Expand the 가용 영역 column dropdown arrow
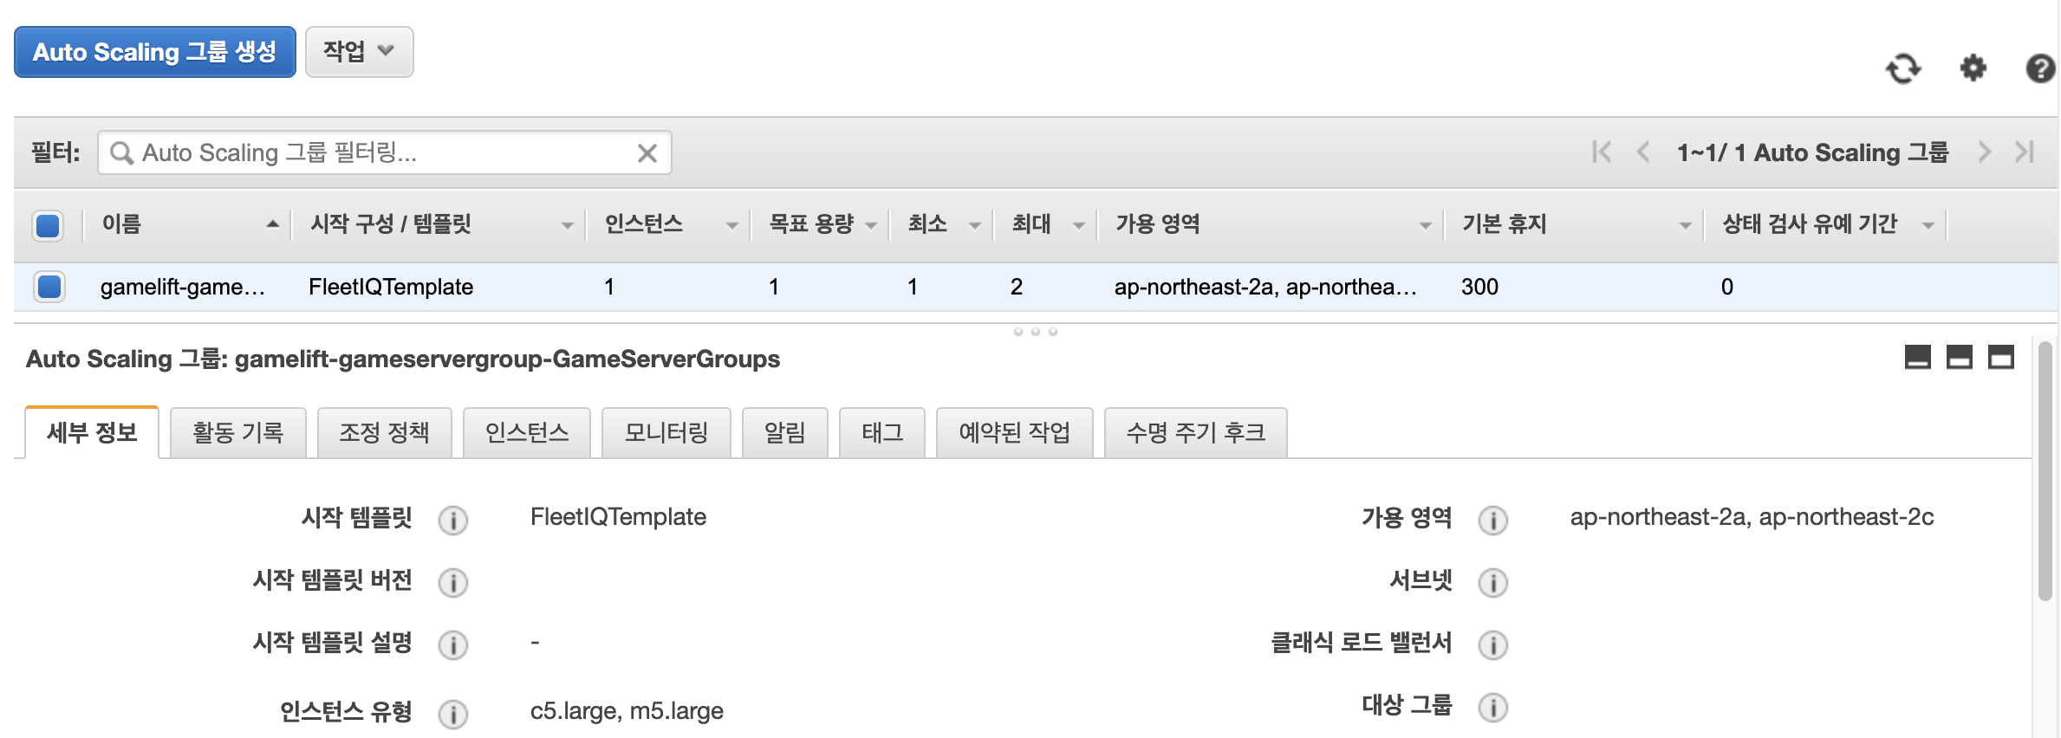 [x=1425, y=225]
